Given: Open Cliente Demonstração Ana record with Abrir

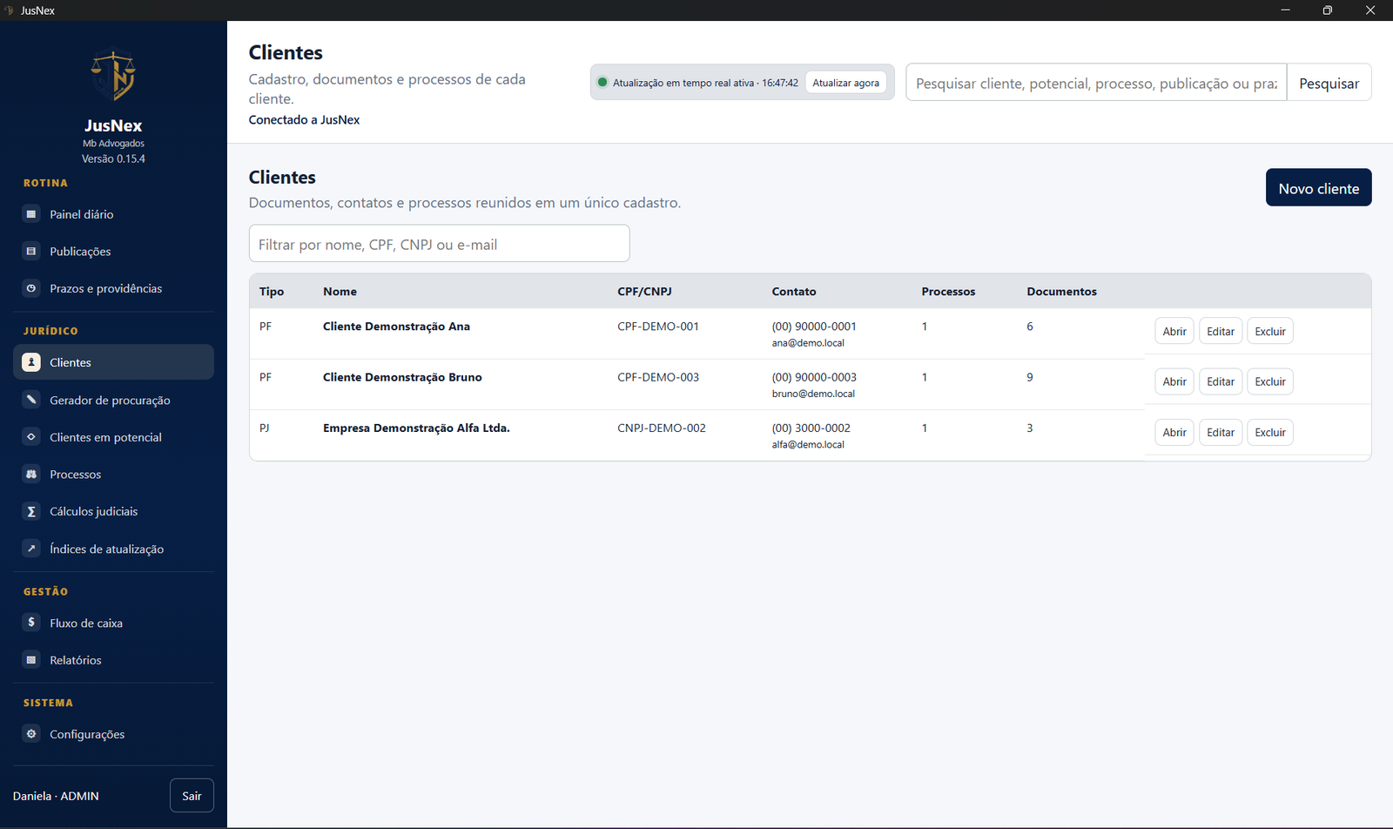Looking at the screenshot, I should pos(1174,331).
